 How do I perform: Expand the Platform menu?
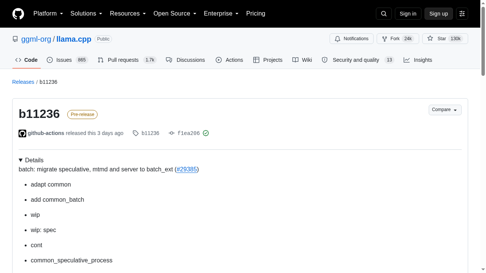coord(48,14)
